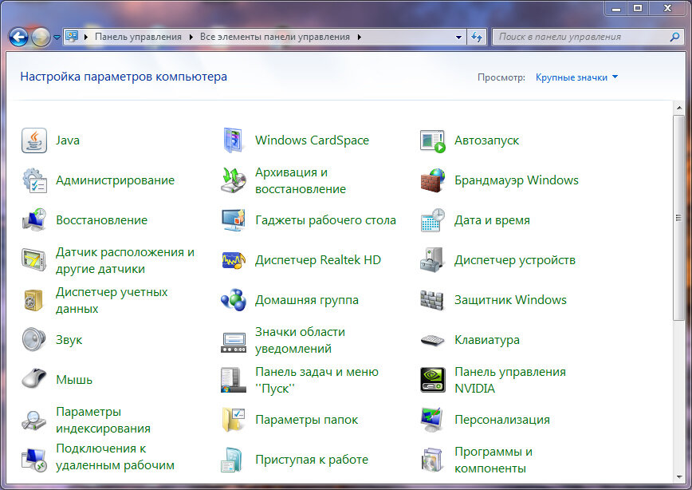This screenshot has height=490, width=692.
Task: Open the Диспетчер устройств icon
Action: [432, 260]
